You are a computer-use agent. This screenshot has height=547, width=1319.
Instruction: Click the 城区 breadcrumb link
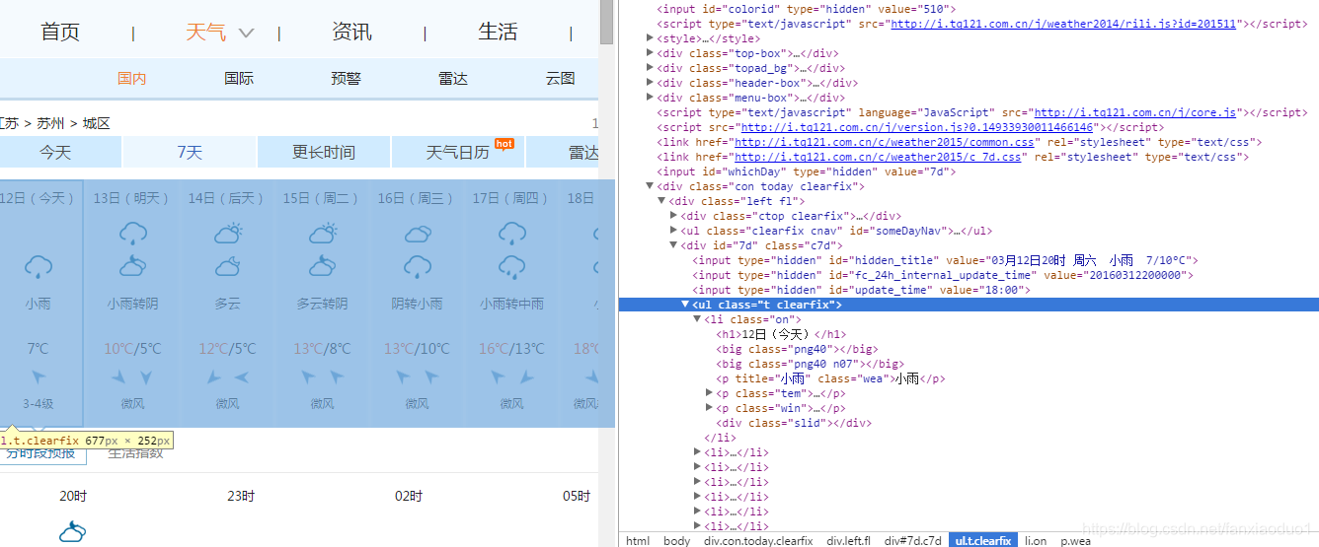click(97, 123)
